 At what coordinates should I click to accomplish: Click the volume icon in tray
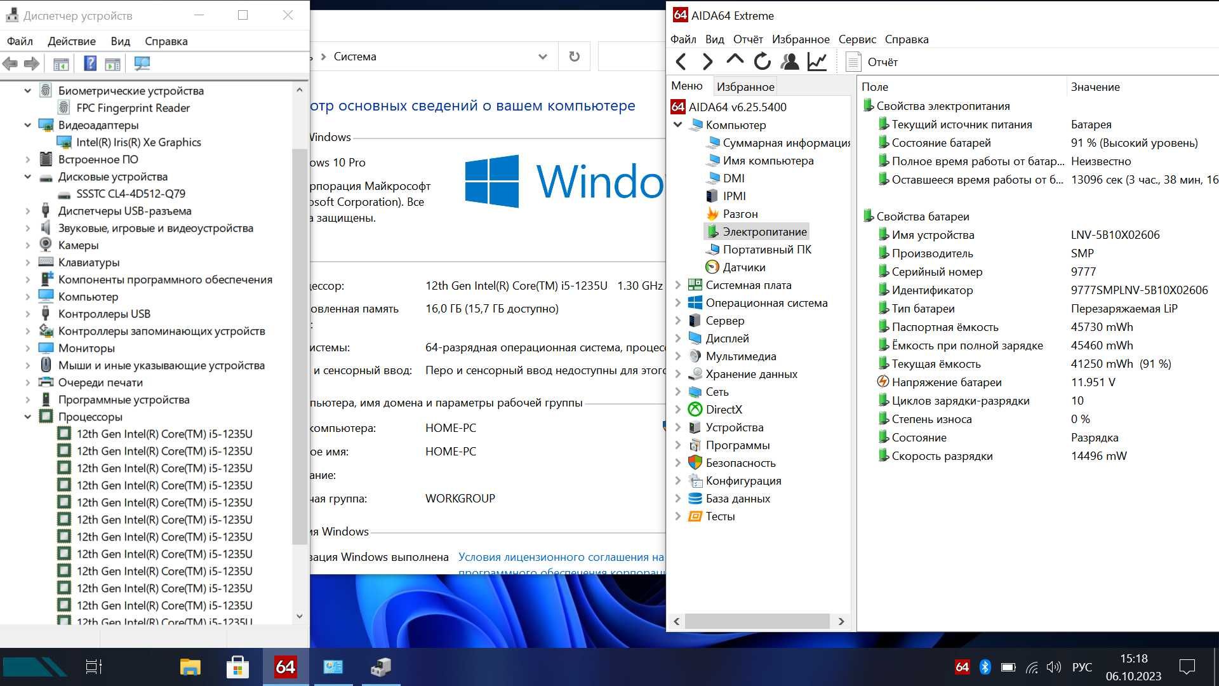point(1053,667)
